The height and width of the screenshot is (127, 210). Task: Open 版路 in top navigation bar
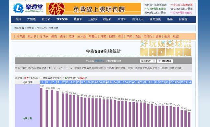(170, 19)
